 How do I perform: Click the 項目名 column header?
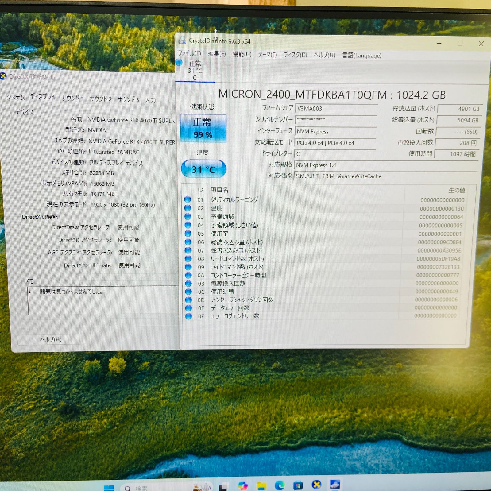pyautogui.click(x=219, y=190)
